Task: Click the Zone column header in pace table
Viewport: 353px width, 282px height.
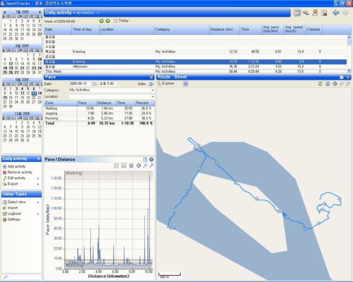Action: click(x=60, y=103)
